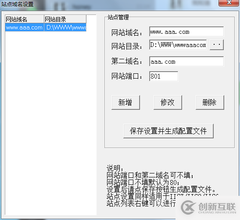
Task: Close the 站点域名设置 window
Action: (x=229, y=3)
